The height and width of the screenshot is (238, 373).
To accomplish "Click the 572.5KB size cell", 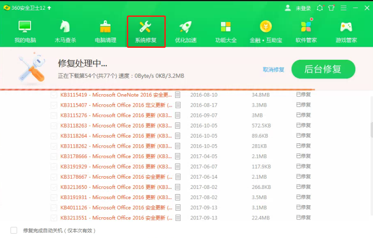I will 261,126.
